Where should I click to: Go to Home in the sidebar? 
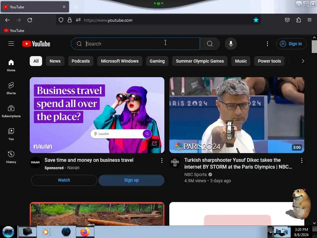[x=11, y=66]
